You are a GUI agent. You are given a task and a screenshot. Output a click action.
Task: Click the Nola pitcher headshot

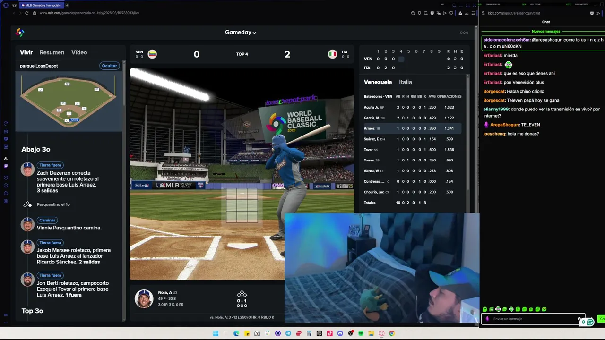point(144,298)
